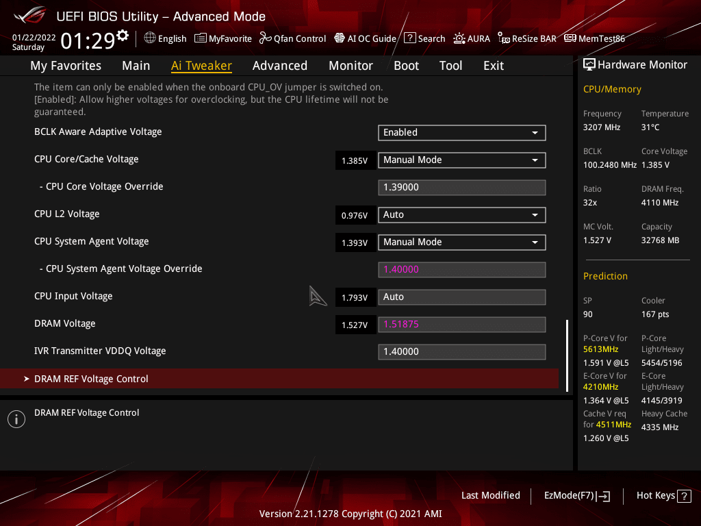Image resolution: width=701 pixels, height=526 pixels.
Task: Click the 1.385V current core voltage readout
Action: point(355,160)
